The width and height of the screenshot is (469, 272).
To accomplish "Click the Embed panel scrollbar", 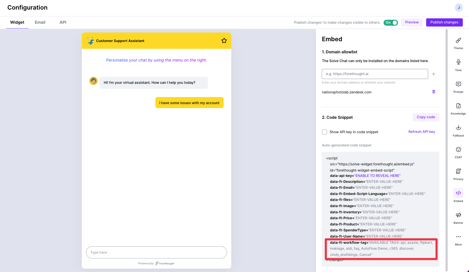I will pyautogui.click(x=446, y=150).
